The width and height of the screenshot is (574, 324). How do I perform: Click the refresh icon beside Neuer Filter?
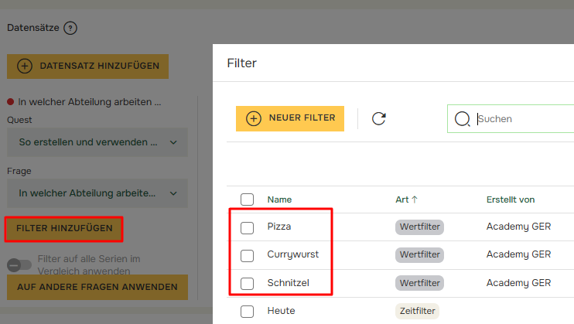click(379, 118)
